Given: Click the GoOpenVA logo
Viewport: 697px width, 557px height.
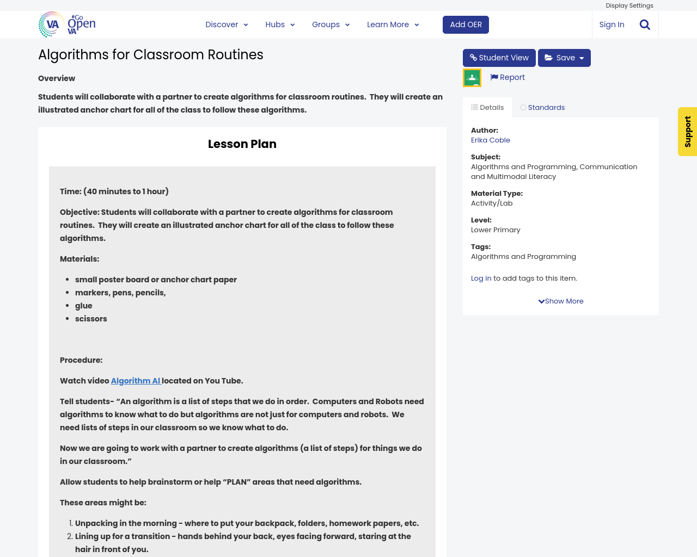Looking at the screenshot, I should pyautogui.click(x=67, y=24).
